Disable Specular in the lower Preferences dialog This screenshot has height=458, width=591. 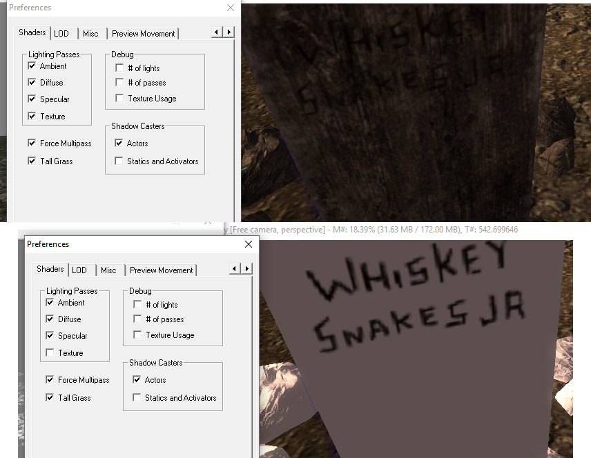click(x=50, y=336)
